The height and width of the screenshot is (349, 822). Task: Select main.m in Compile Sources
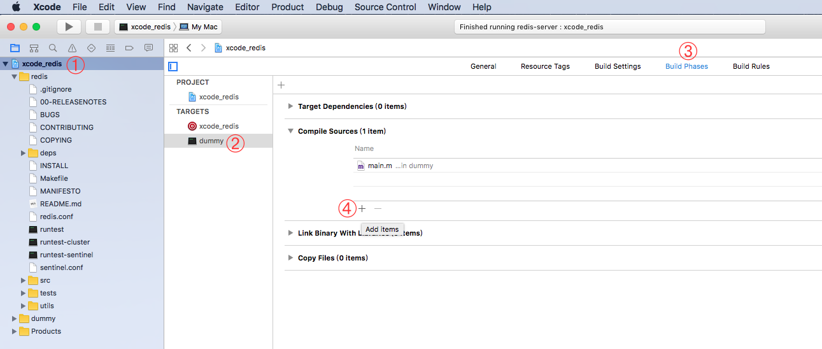pyautogui.click(x=379, y=166)
